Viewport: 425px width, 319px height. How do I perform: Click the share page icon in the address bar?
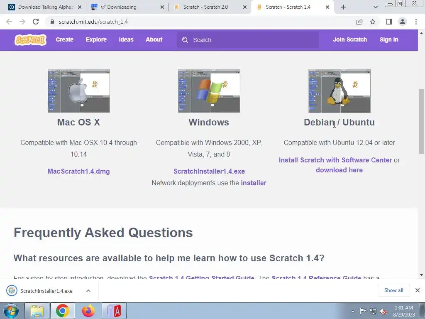(359, 22)
